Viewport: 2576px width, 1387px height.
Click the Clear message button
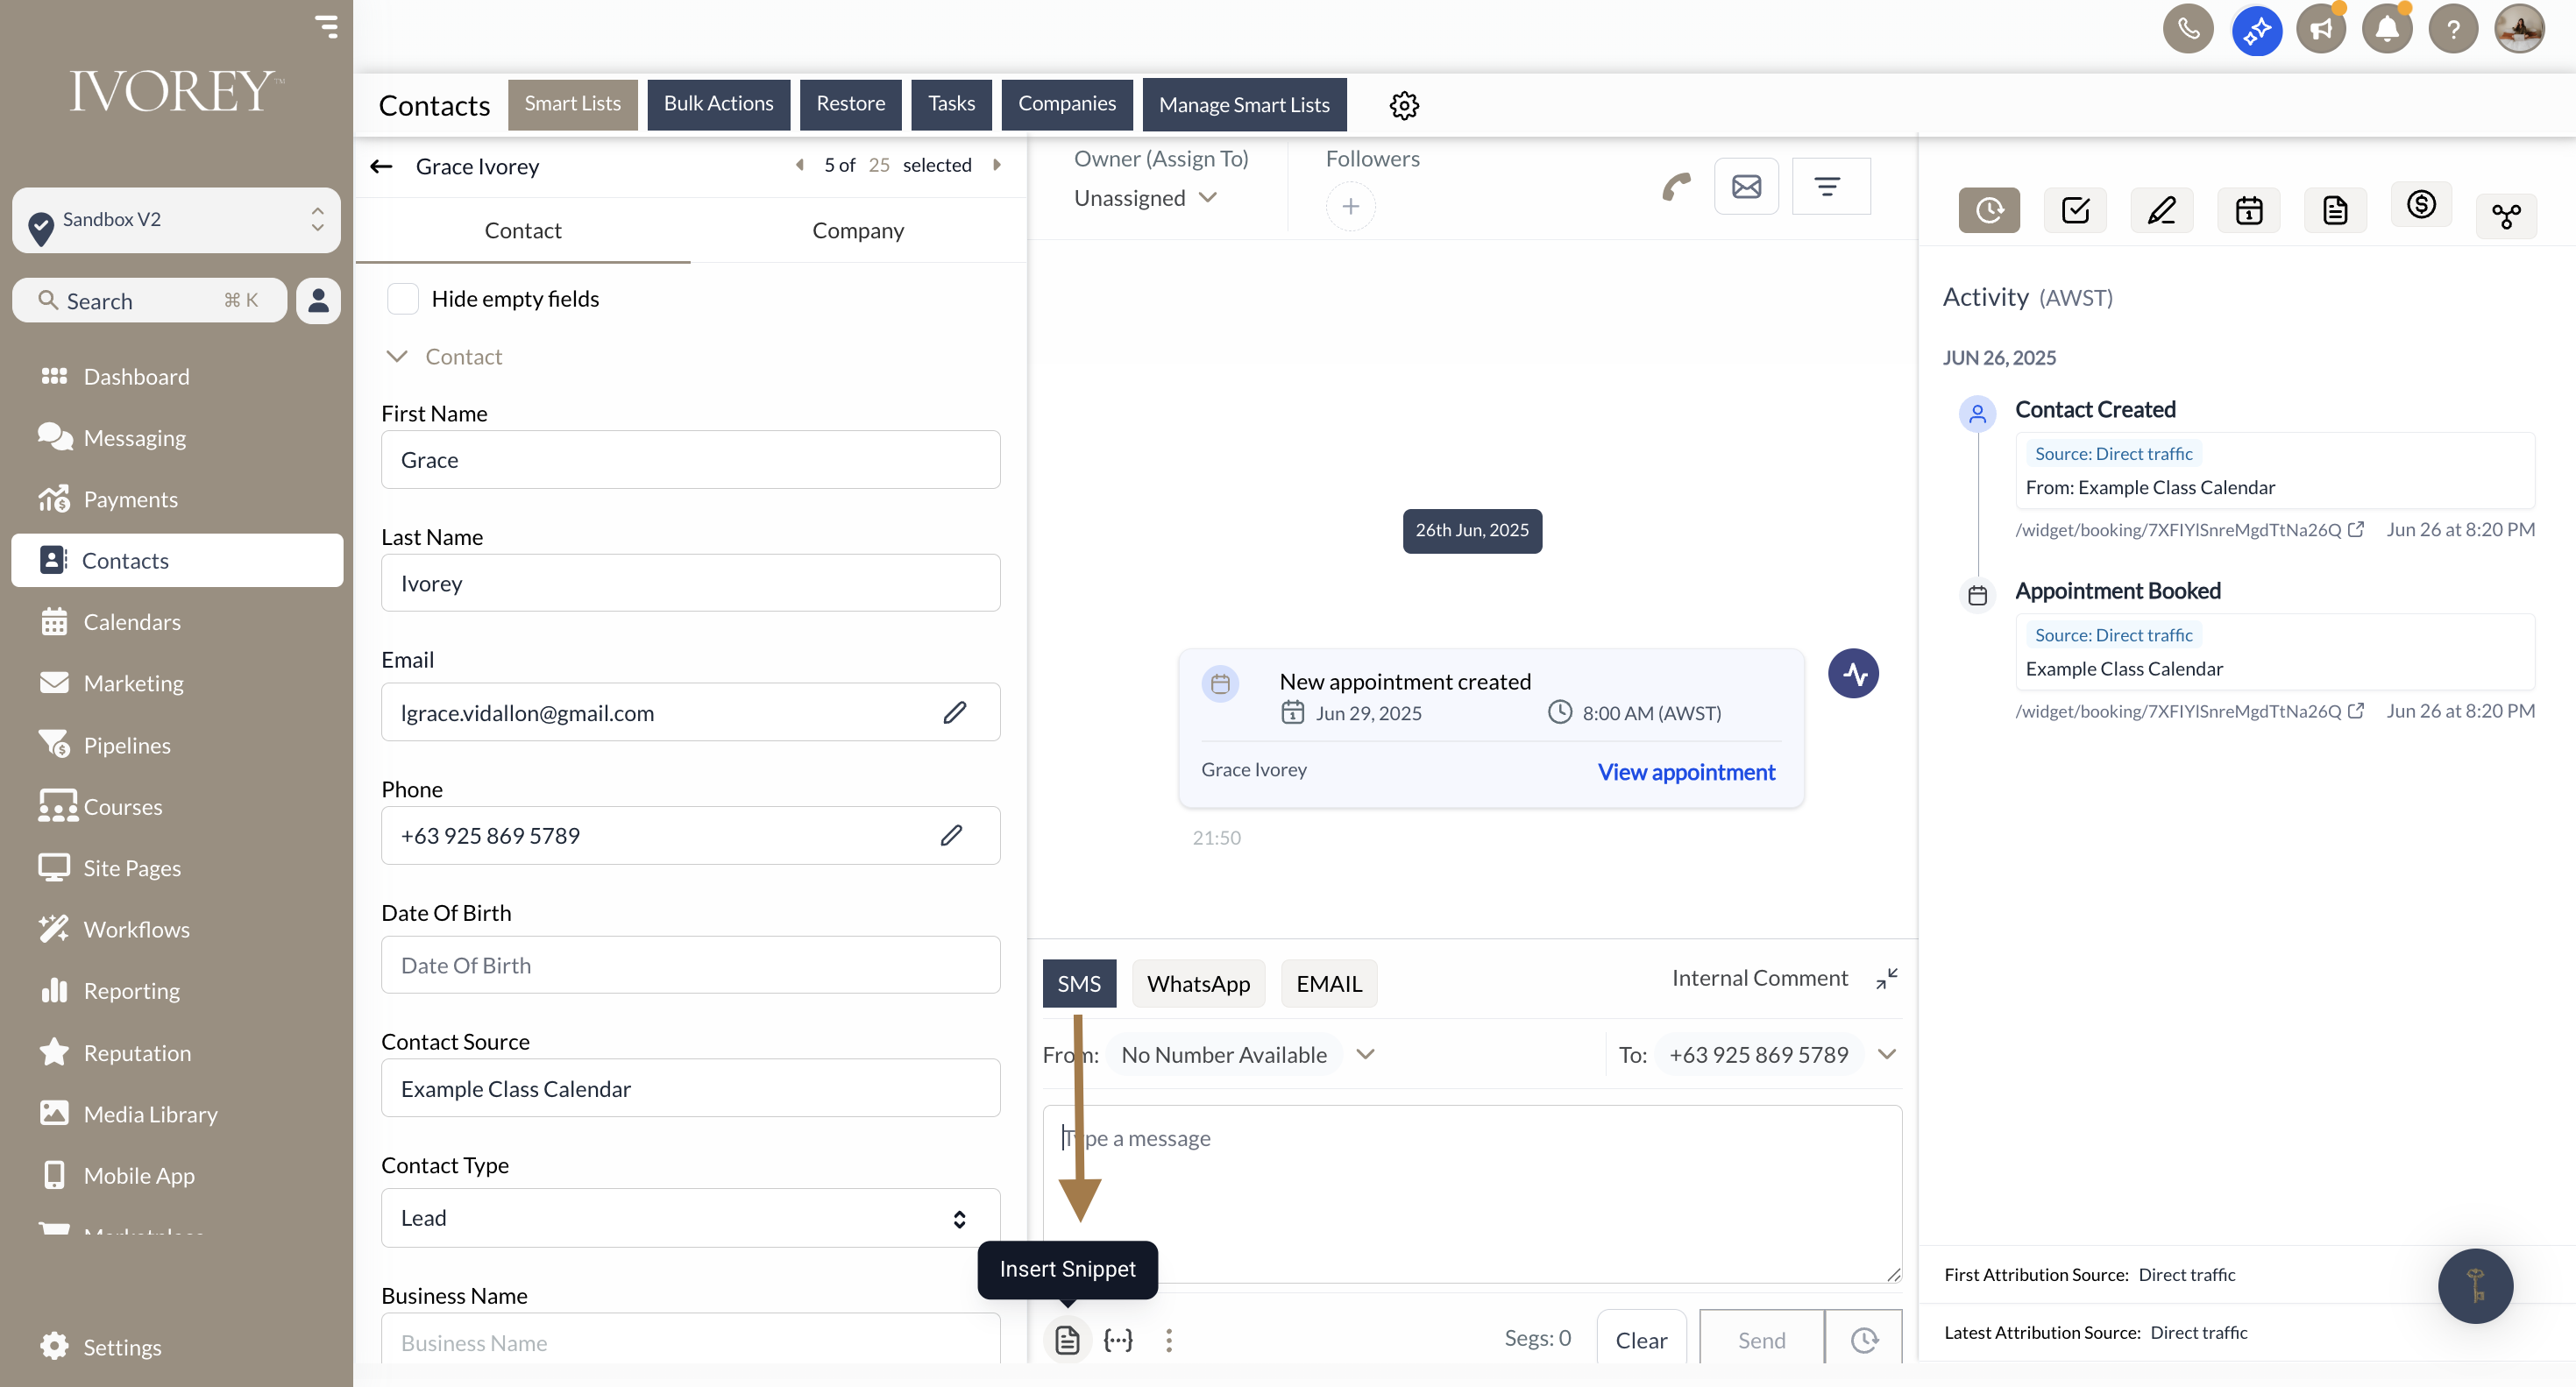click(x=1641, y=1339)
